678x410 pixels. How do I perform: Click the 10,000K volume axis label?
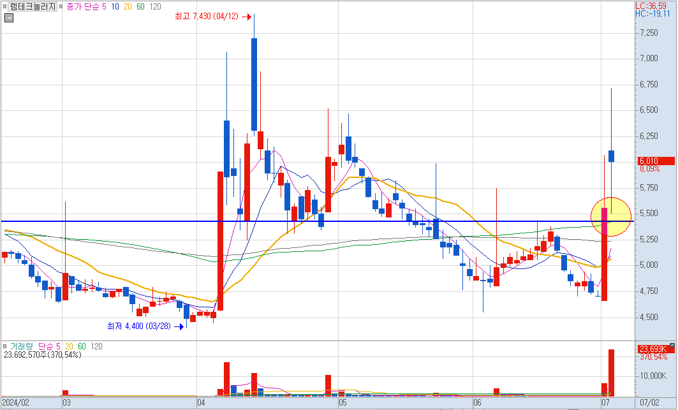tap(653, 376)
